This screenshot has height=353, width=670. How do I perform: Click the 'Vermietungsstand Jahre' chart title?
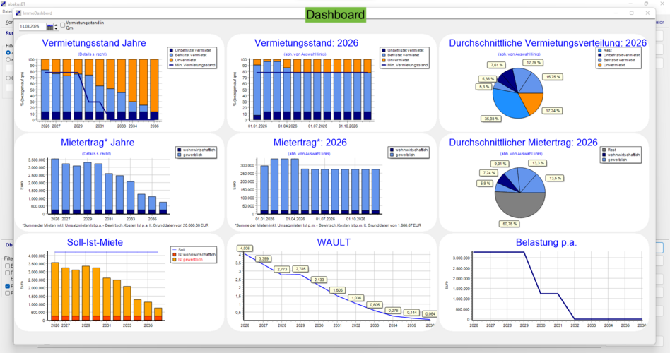(94, 43)
